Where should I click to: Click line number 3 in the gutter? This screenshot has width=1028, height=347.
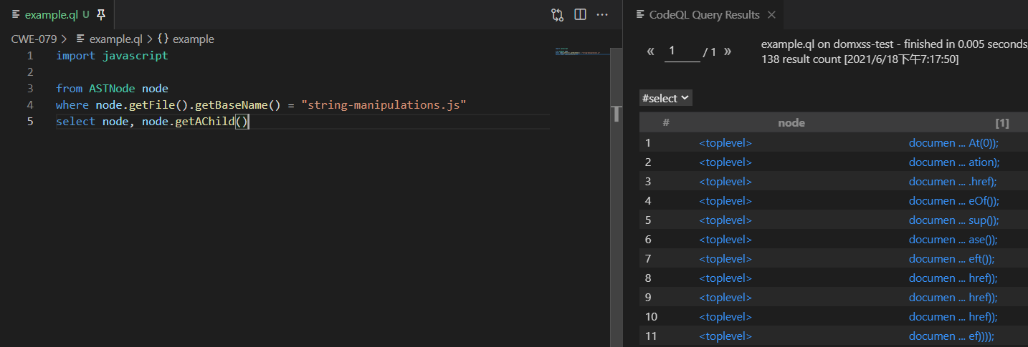tap(30, 89)
